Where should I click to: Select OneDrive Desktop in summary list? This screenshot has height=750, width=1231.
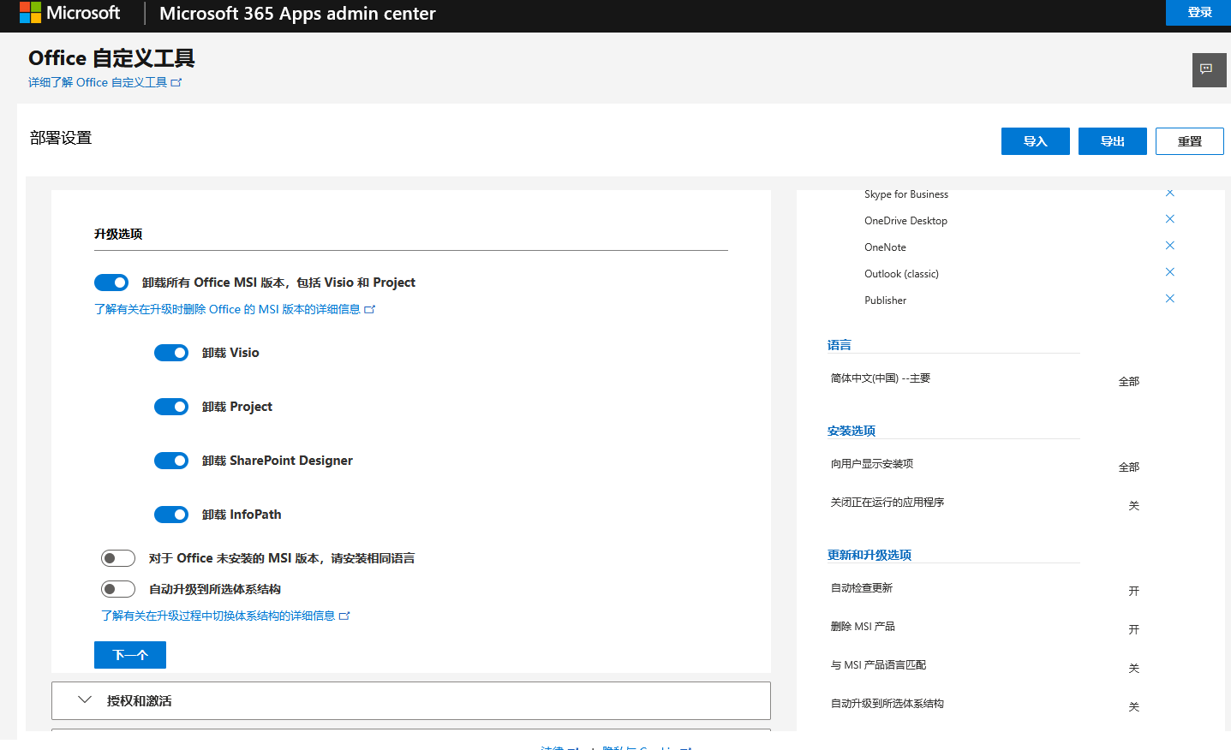tap(905, 221)
